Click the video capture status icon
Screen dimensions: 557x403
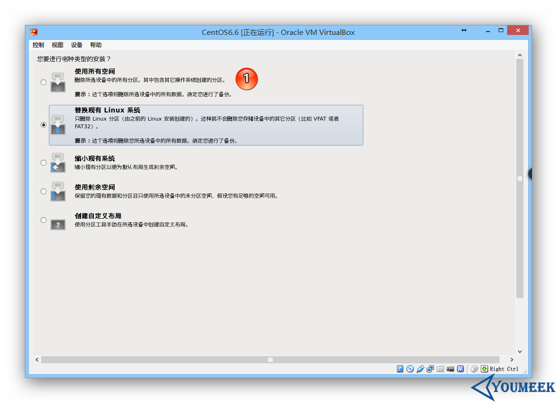click(x=451, y=369)
